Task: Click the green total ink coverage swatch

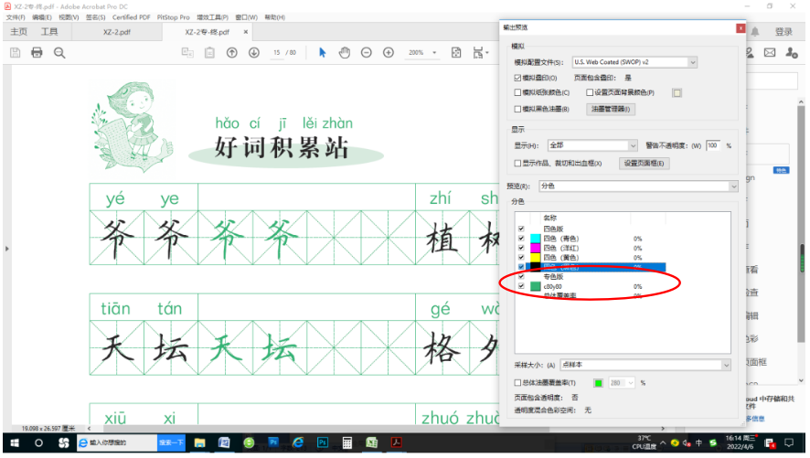Action: (598, 382)
